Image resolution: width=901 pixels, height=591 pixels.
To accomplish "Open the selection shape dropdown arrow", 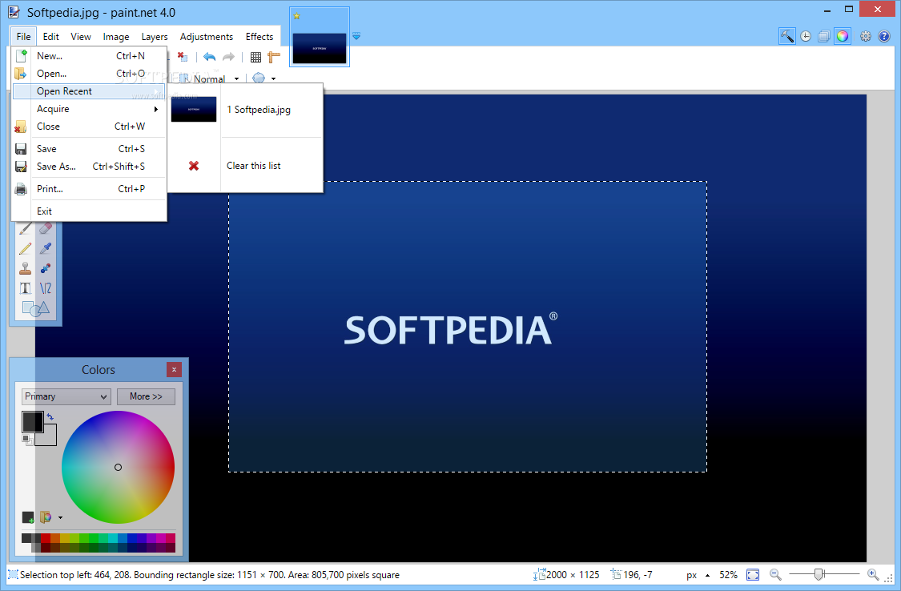I will click(274, 78).
